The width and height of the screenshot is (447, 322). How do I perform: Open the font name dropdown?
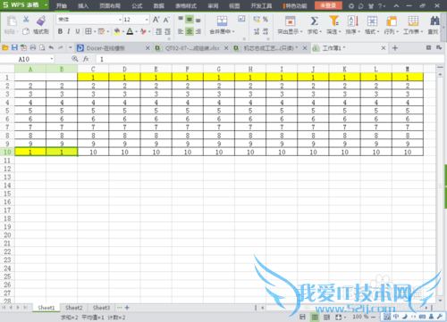tap(120, 20)
